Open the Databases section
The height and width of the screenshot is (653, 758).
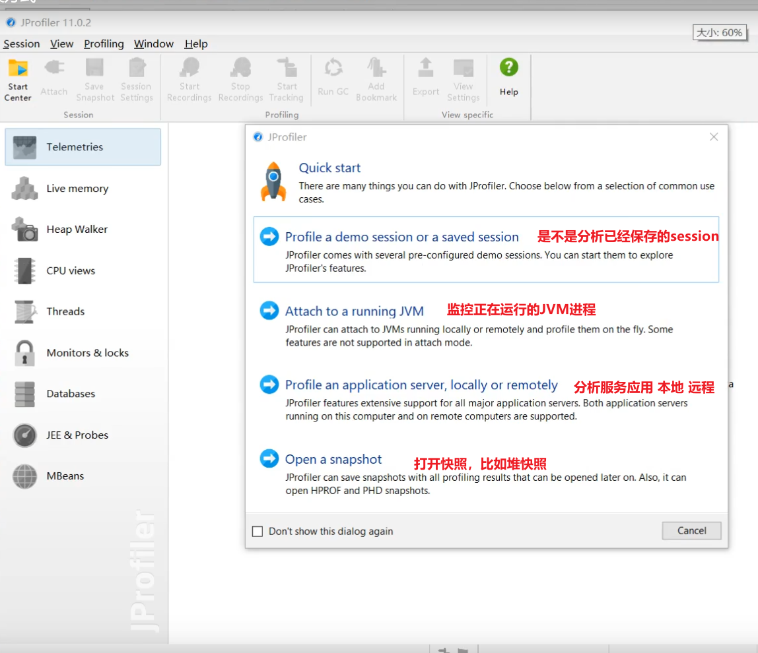click(x=83, y=394)
